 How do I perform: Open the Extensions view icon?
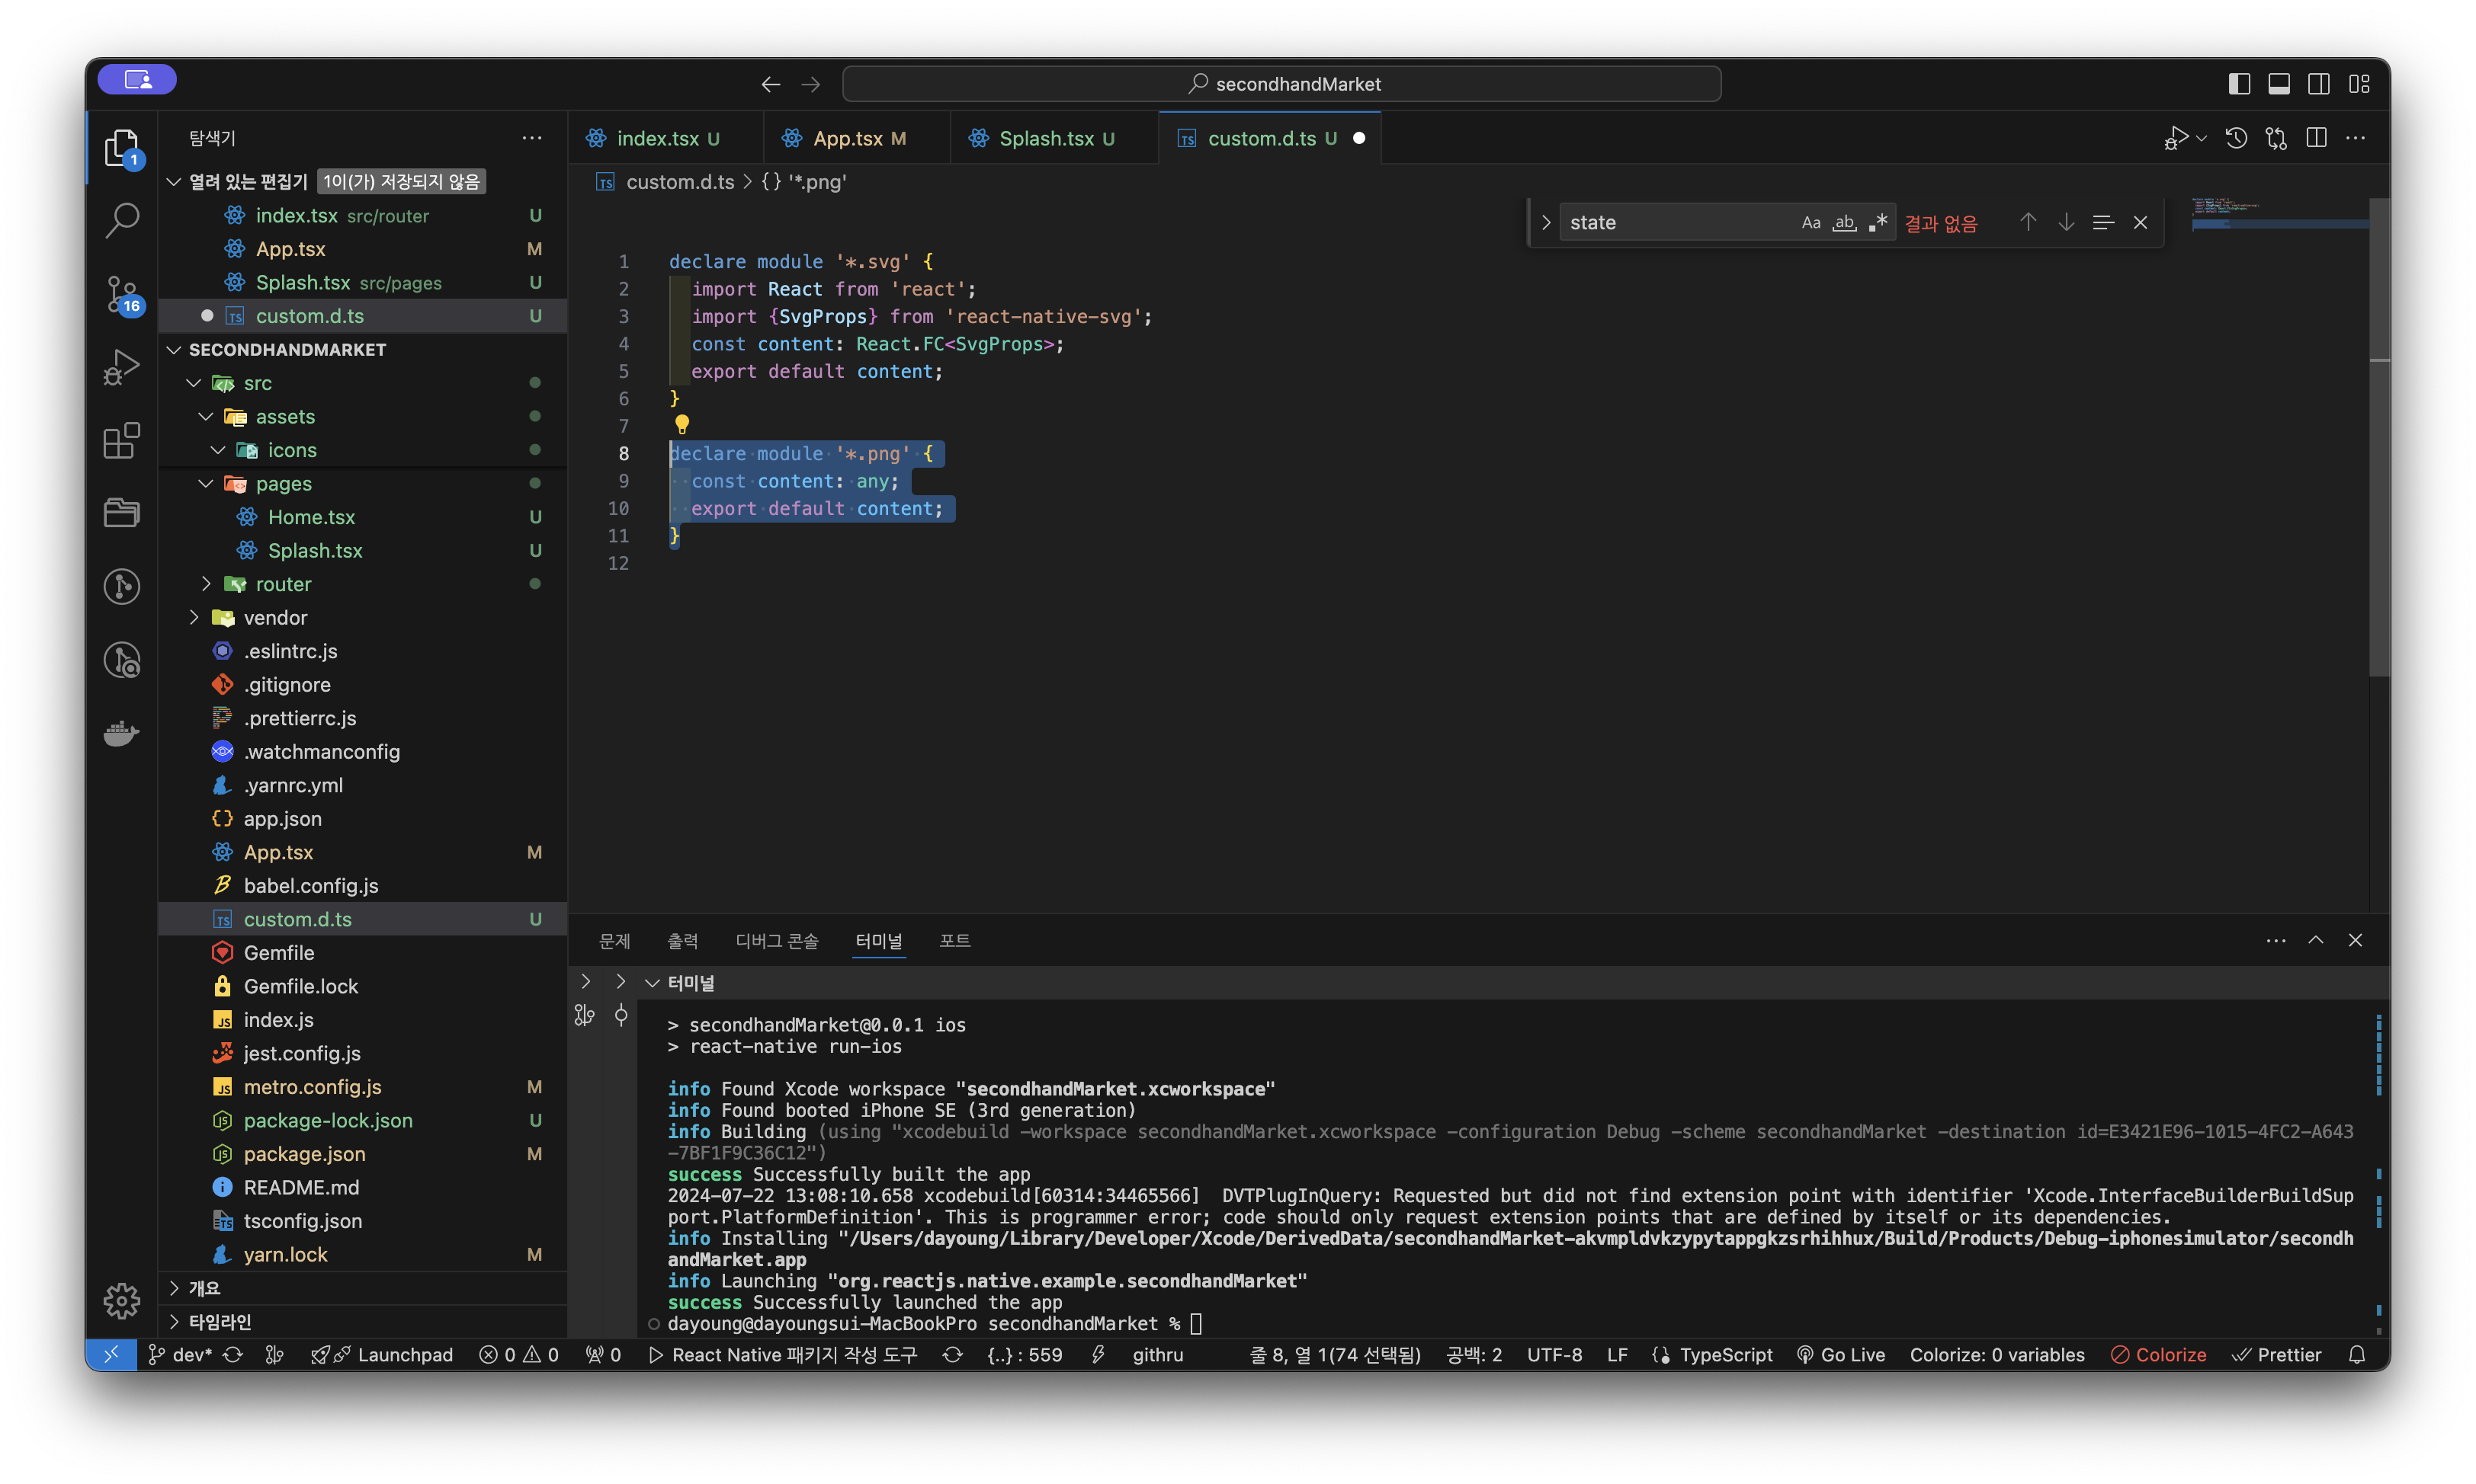point(121,440)
